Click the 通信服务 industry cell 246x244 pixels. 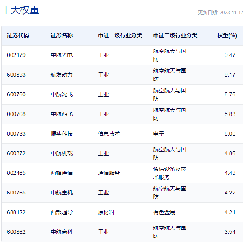click(x=109, y=173)
